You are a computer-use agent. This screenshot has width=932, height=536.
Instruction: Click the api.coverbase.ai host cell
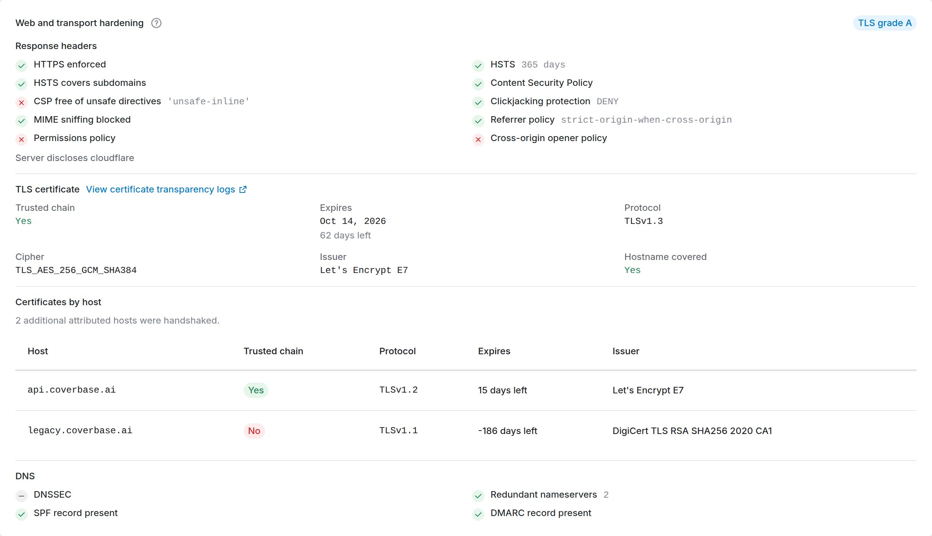click(72, 390)
